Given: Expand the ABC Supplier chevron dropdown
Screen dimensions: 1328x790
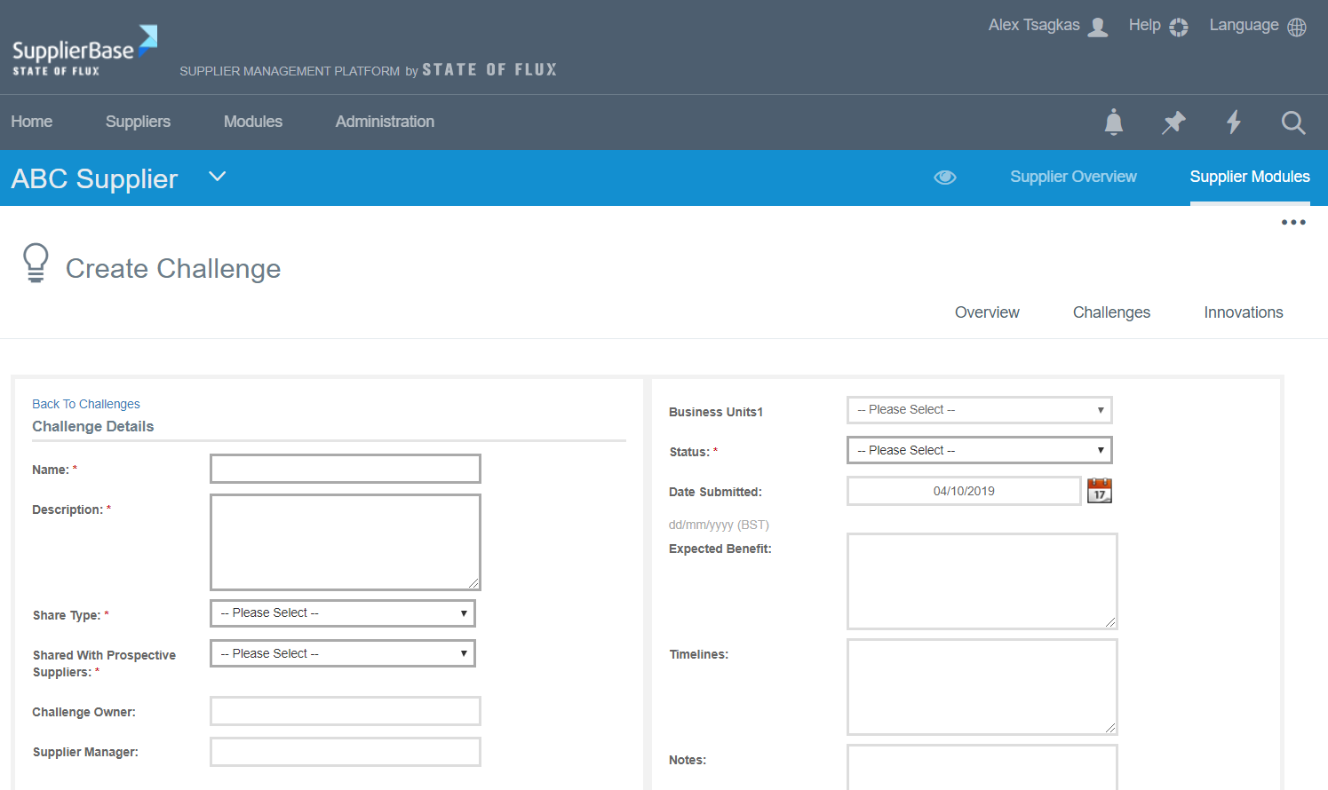Looking at the screenshot, I should coord(218,177).
